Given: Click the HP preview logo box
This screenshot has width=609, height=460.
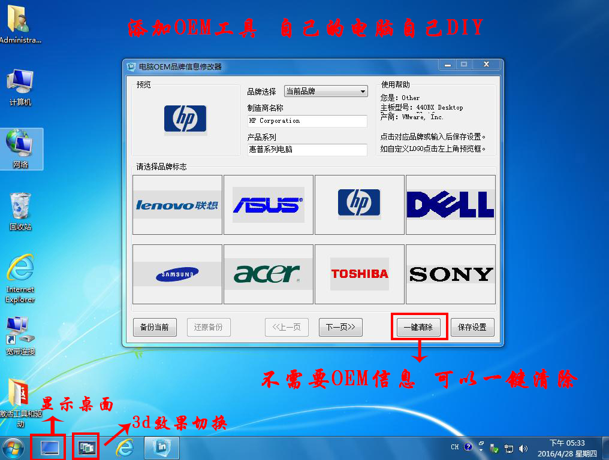Looking at the screenshot, I should (x=185, y=120).
